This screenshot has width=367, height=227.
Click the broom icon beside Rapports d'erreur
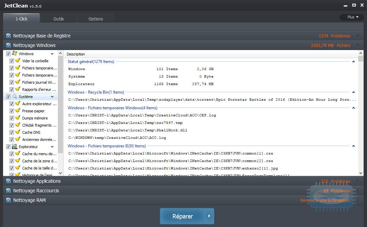coord(18,89)
